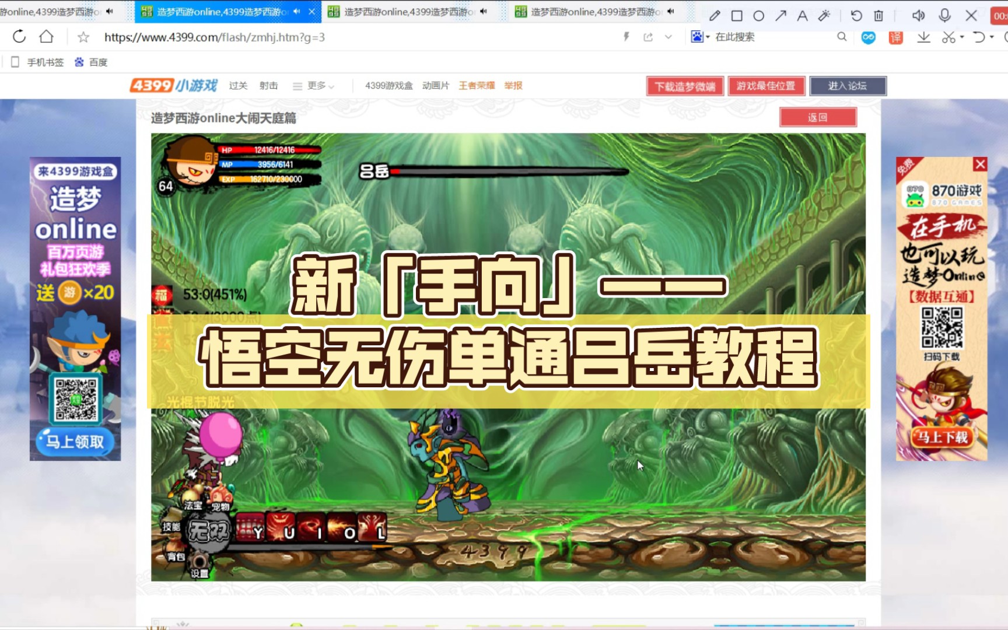1008x630 pixels.
Task: Open the blue infinity extension icon
Action: [x=869, y=37]
